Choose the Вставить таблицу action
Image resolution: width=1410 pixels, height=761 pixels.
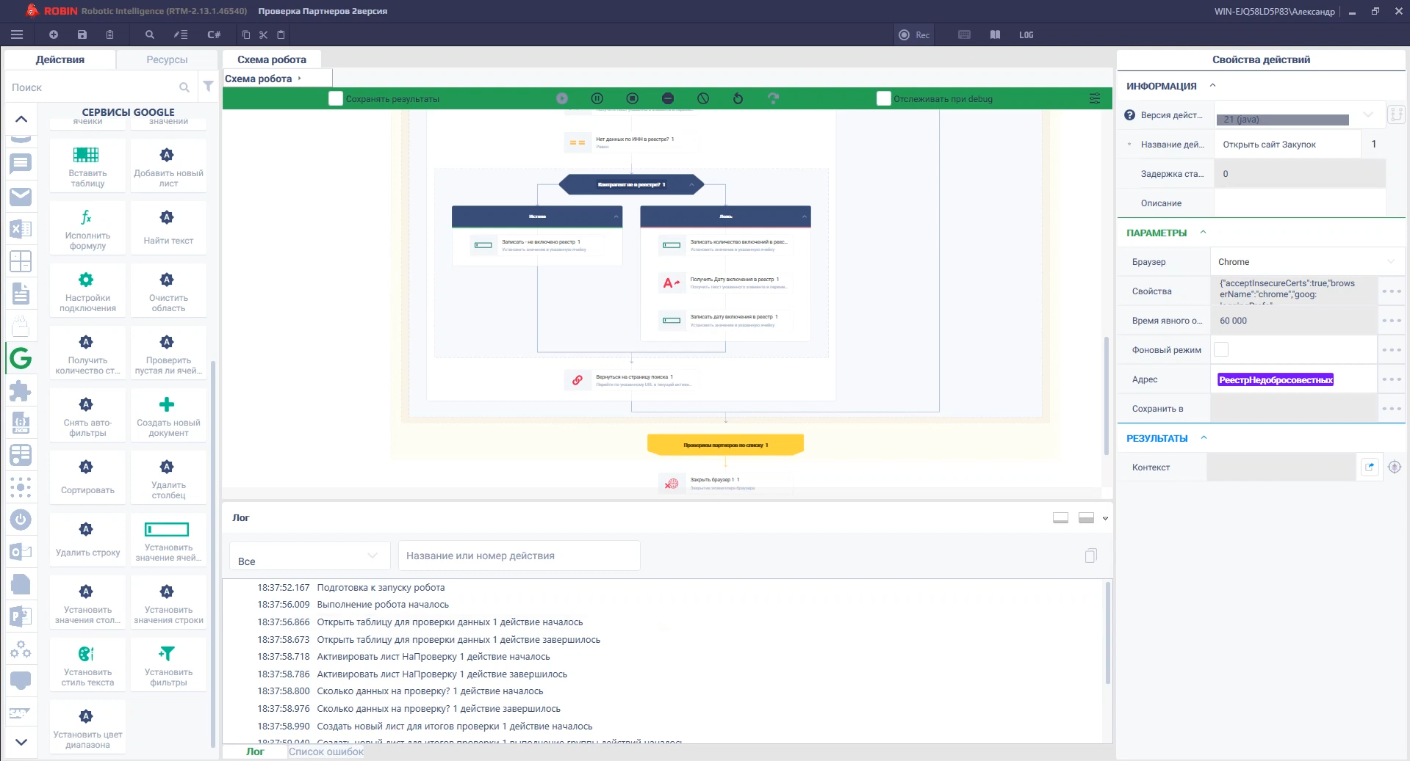pos(87,167)
